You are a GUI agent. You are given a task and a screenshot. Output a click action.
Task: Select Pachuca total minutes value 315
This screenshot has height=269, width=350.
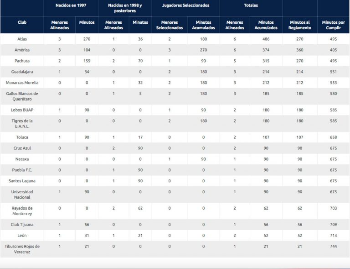(266, 61)
